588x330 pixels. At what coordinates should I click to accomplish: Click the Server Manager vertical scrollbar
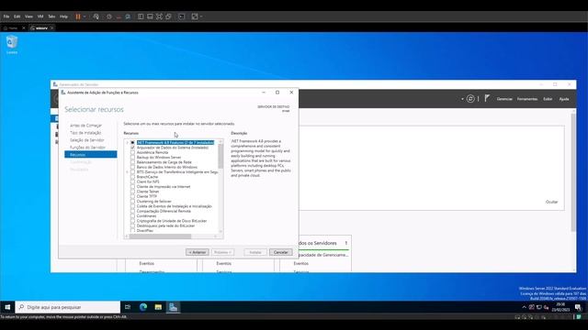pos(573,172)
